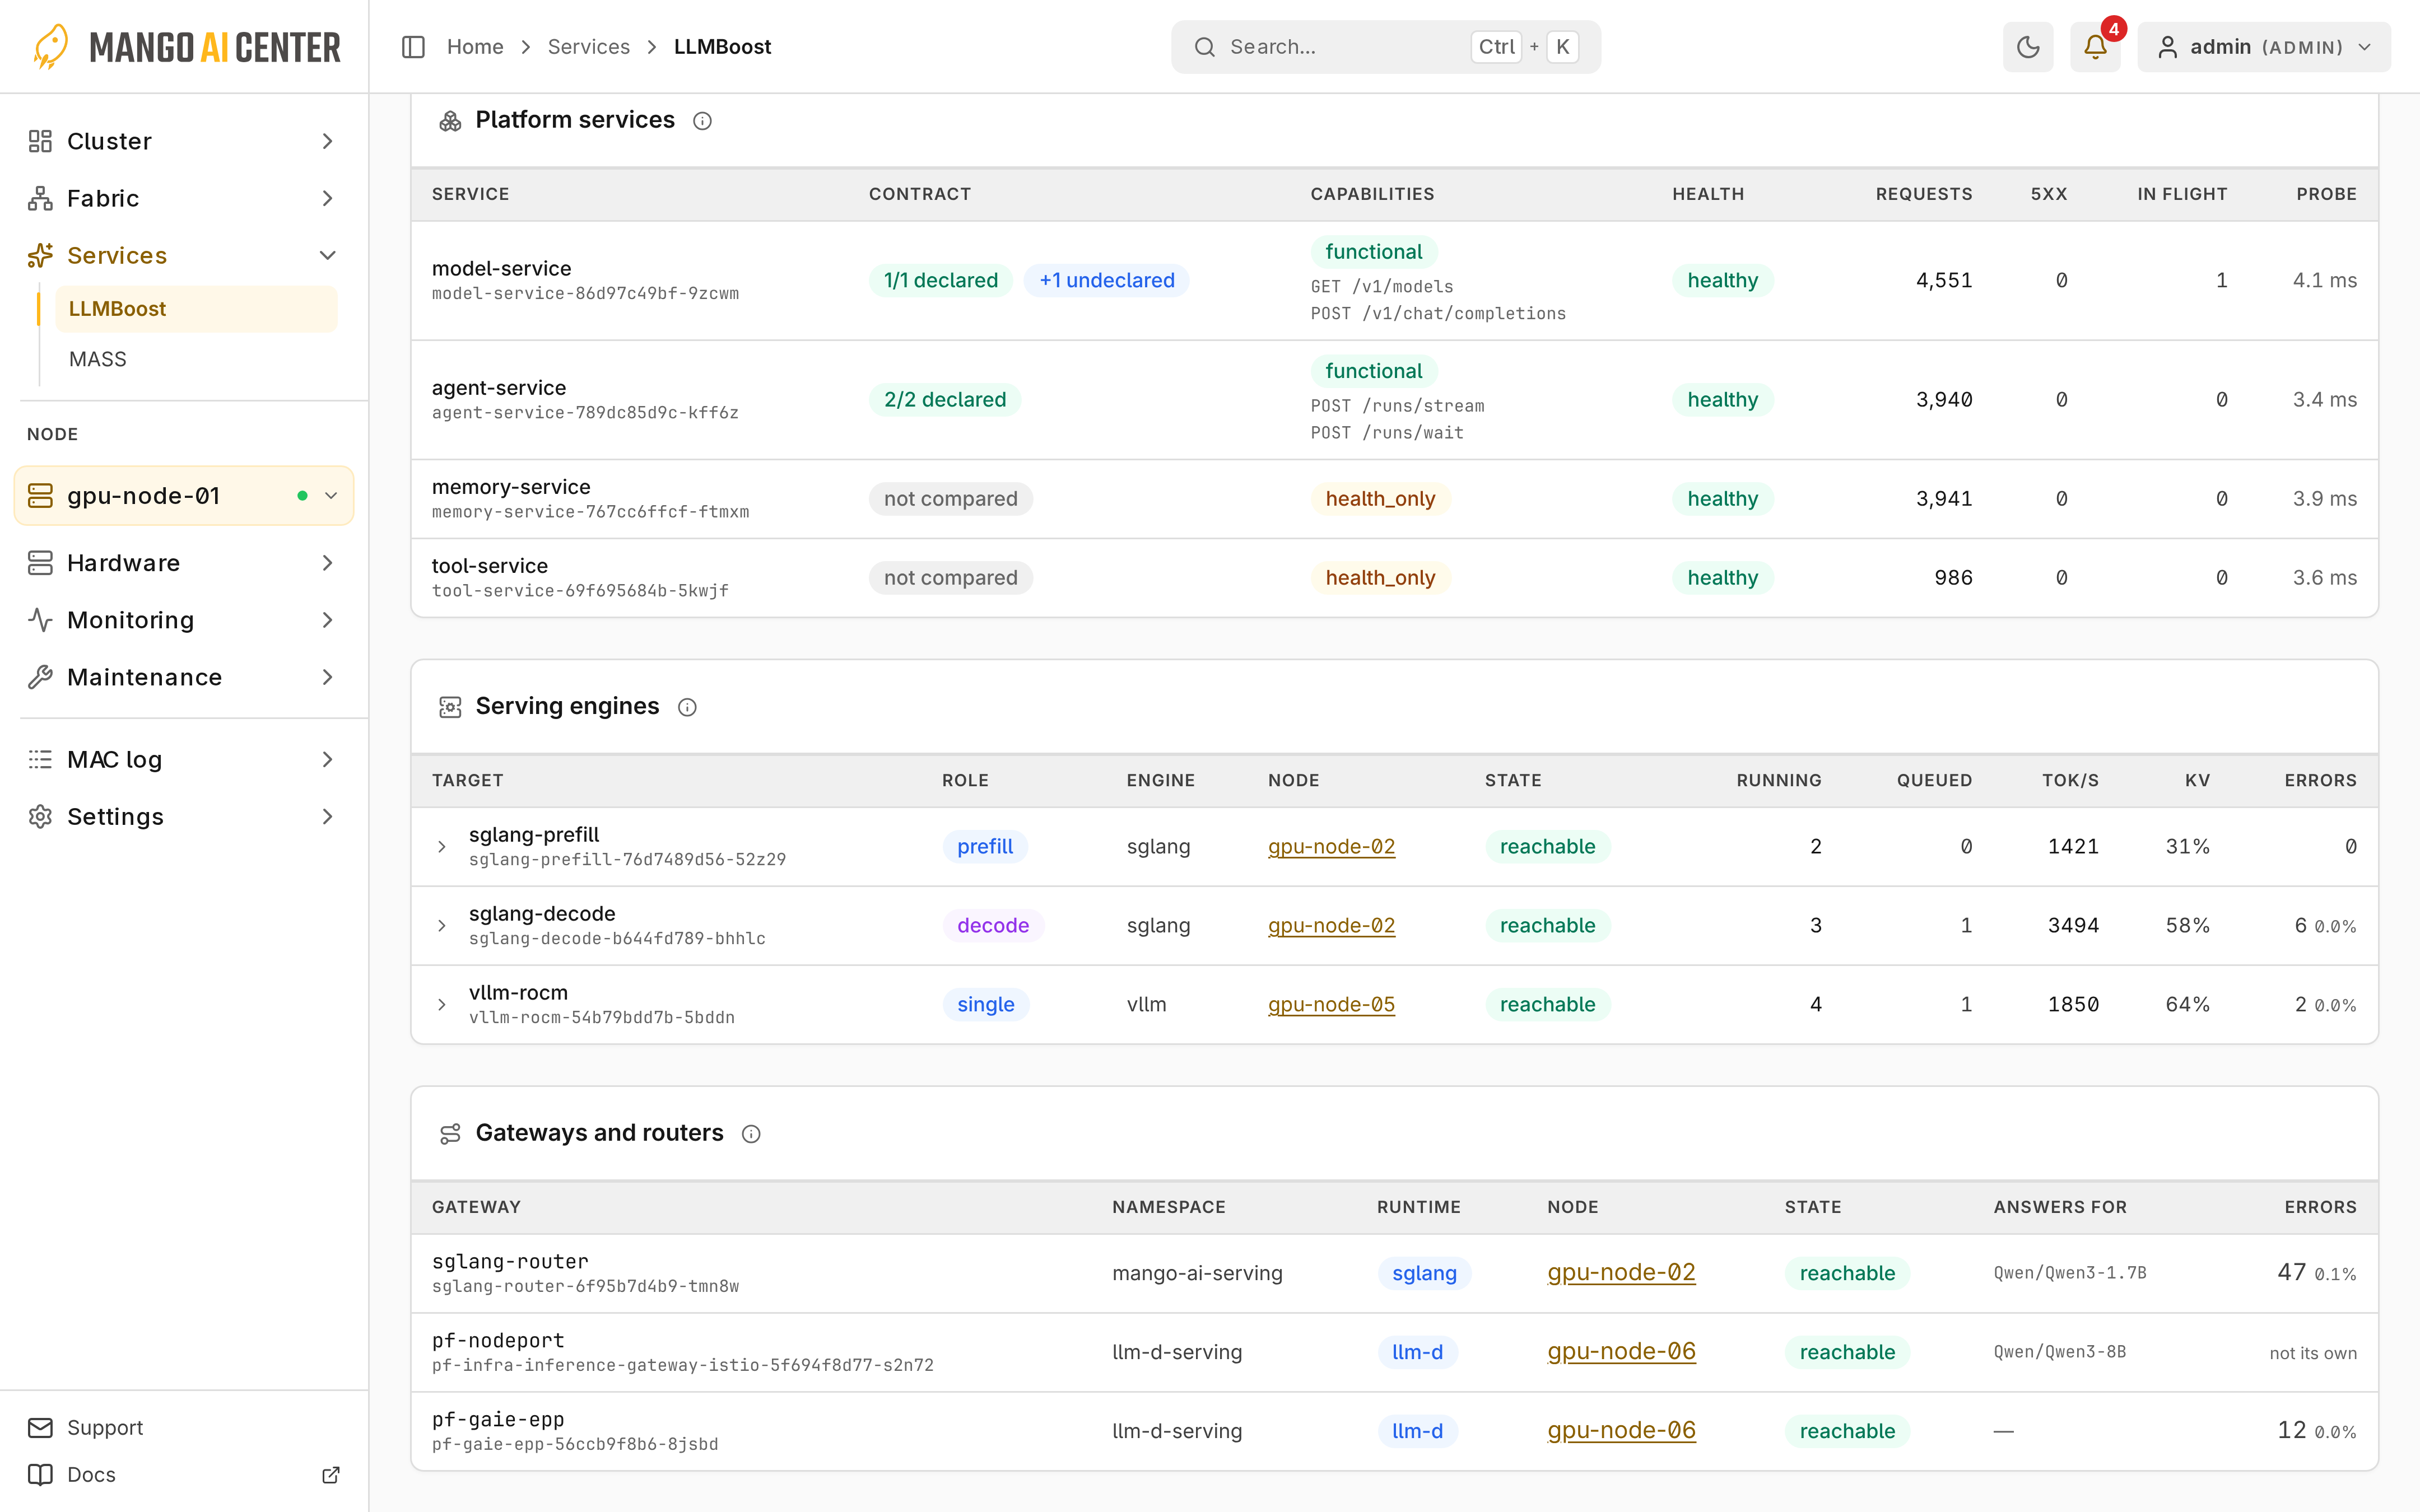Open the Support mail item
This screenshot has height=1512, width=2420.
click(85, 1427)
